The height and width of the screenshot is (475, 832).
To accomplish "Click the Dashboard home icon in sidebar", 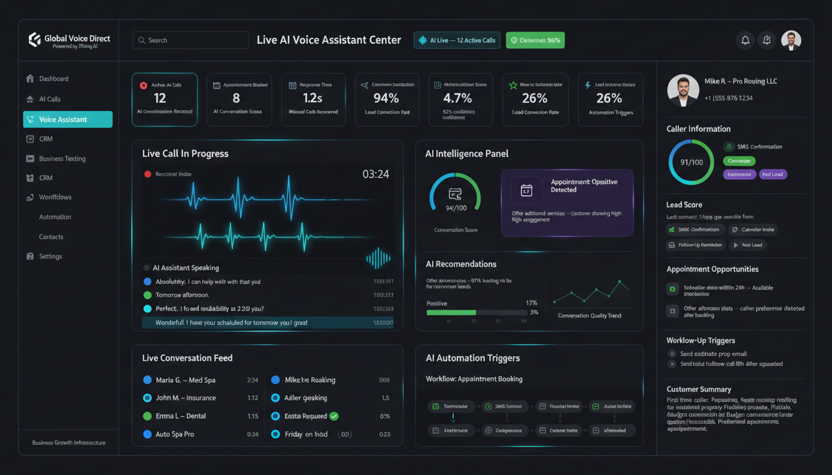I will click(30, 79).
